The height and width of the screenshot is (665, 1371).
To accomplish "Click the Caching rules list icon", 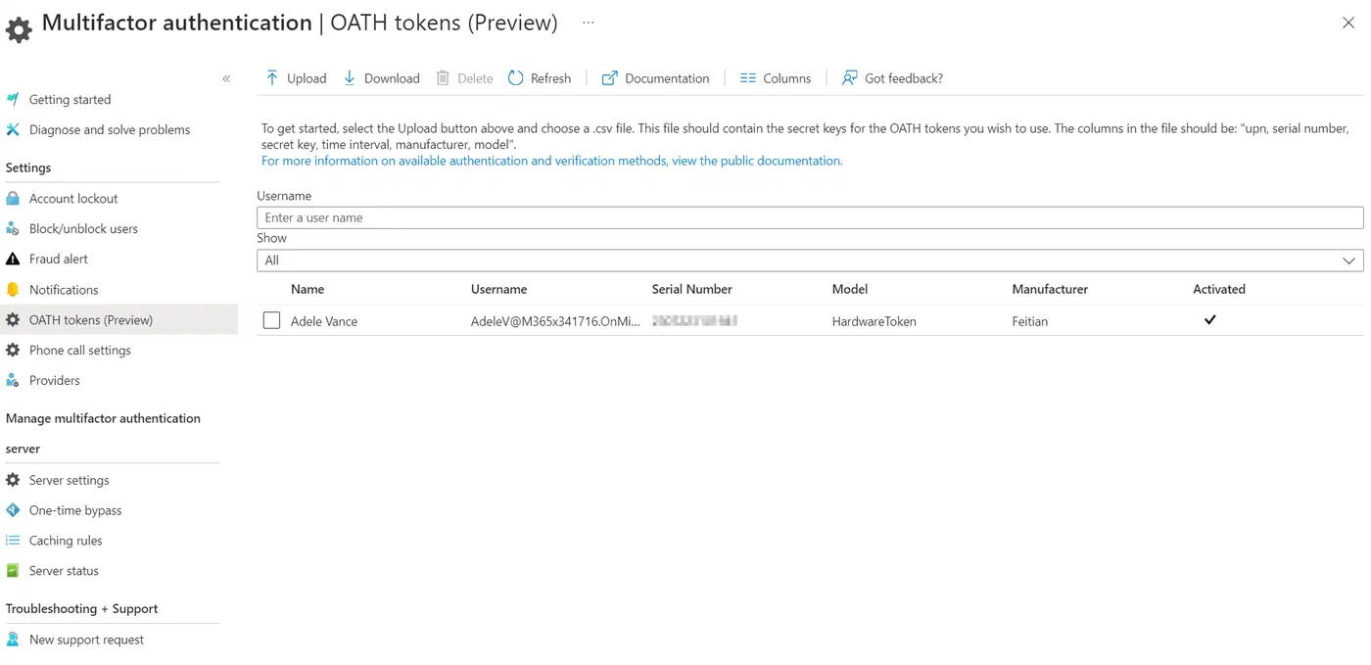I will (13, 540).
